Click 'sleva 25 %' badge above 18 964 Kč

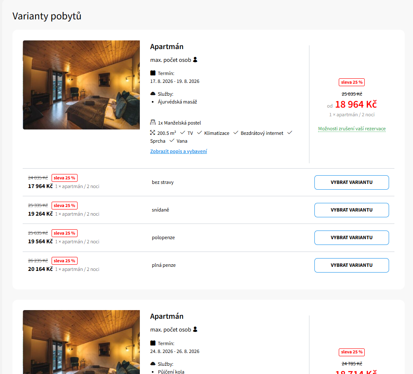tap(352, 82)
